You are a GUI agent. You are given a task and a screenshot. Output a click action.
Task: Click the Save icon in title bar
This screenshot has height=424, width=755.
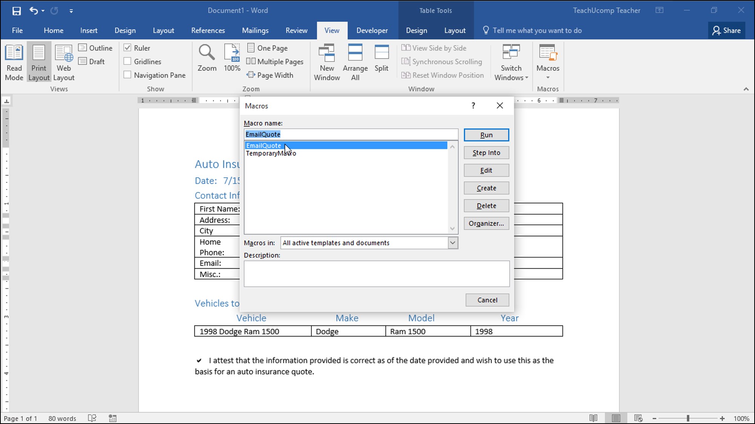pyautogui.click(x=17, y=11)
